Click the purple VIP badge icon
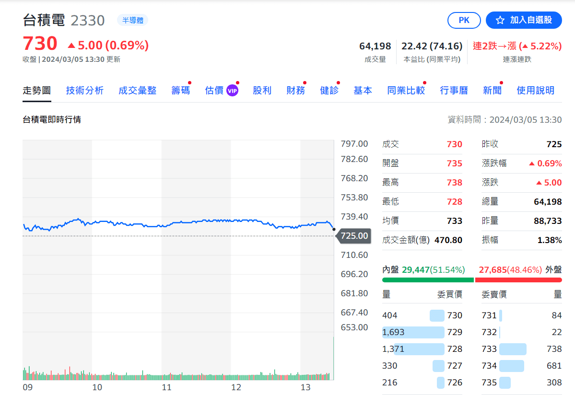Image resolution: width=575 pixels, height=395 pixels. (x=232, y=91)
